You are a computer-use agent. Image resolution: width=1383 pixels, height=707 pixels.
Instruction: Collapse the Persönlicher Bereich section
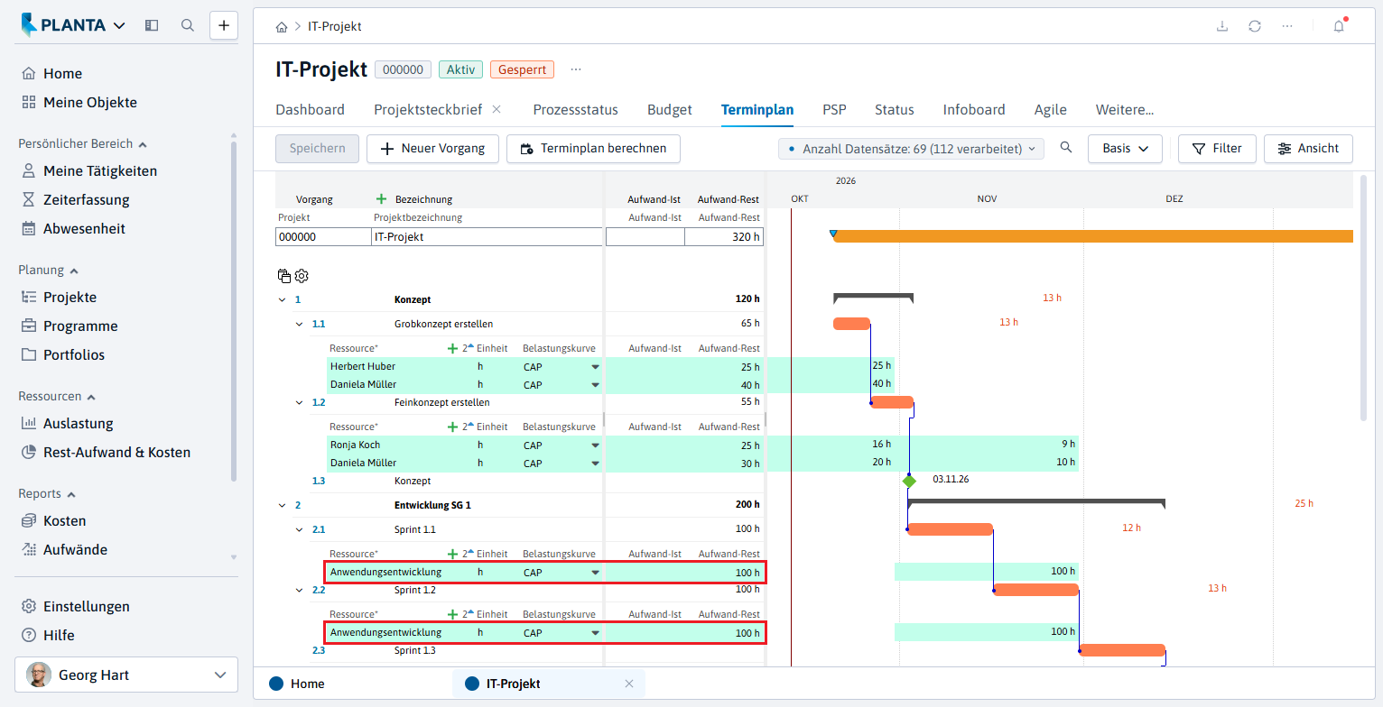[x=143, y=143]
